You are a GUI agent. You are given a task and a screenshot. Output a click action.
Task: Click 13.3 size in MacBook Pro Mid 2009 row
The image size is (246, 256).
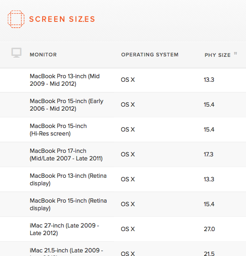click(209, 80)
